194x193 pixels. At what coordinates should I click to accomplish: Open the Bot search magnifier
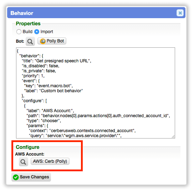pos(30,41)
